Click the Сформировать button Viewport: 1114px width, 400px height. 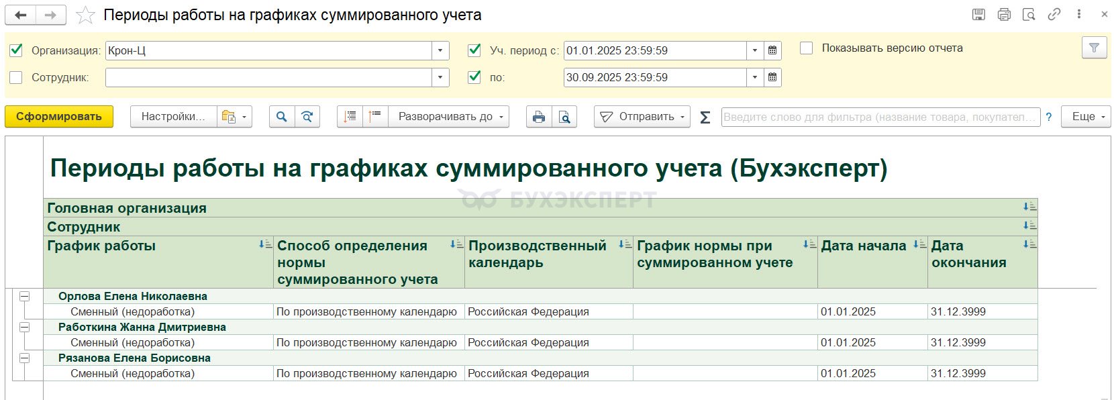click(x=59, y=117)
